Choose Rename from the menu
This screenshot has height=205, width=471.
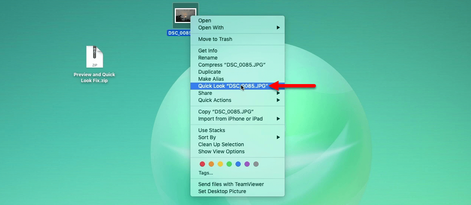coord(237,58)
